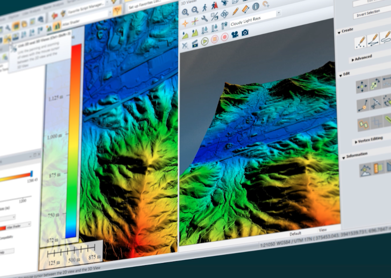Open the clapperboard fly-through icon

[x=194, y=44]
